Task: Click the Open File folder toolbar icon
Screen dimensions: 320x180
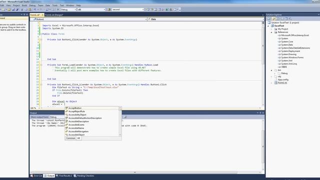Action: click(9, 9)
